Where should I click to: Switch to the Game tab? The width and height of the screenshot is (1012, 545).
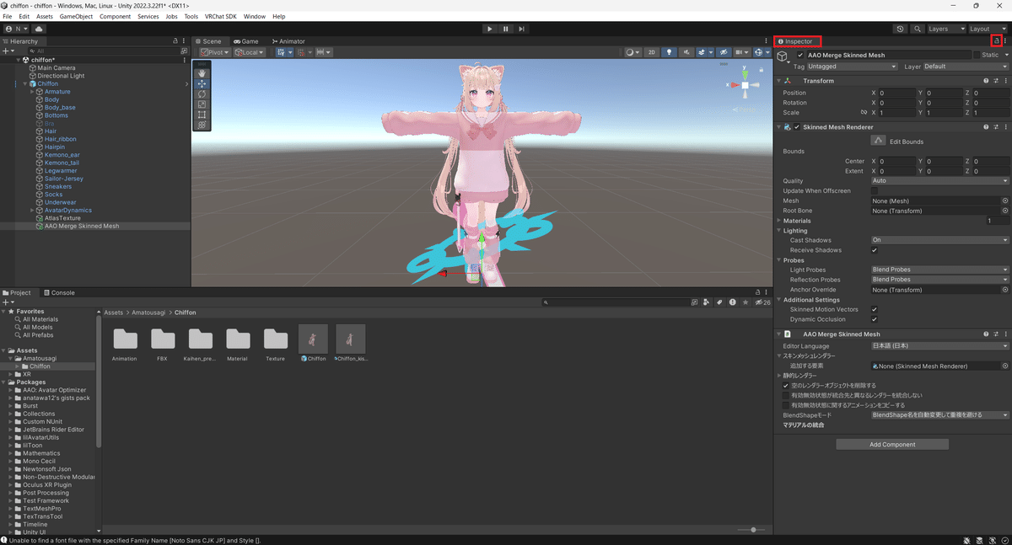tap(246, 41)
